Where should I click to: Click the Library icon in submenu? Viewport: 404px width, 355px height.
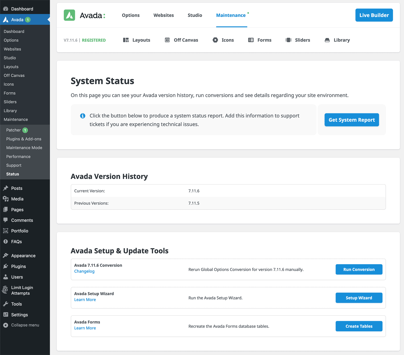(327, 40)
